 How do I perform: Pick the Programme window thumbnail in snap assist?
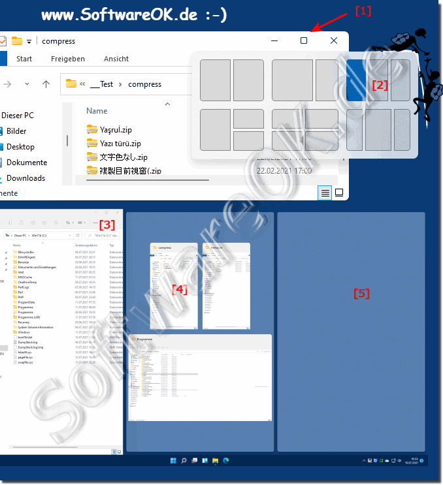[x=200, y=378]
